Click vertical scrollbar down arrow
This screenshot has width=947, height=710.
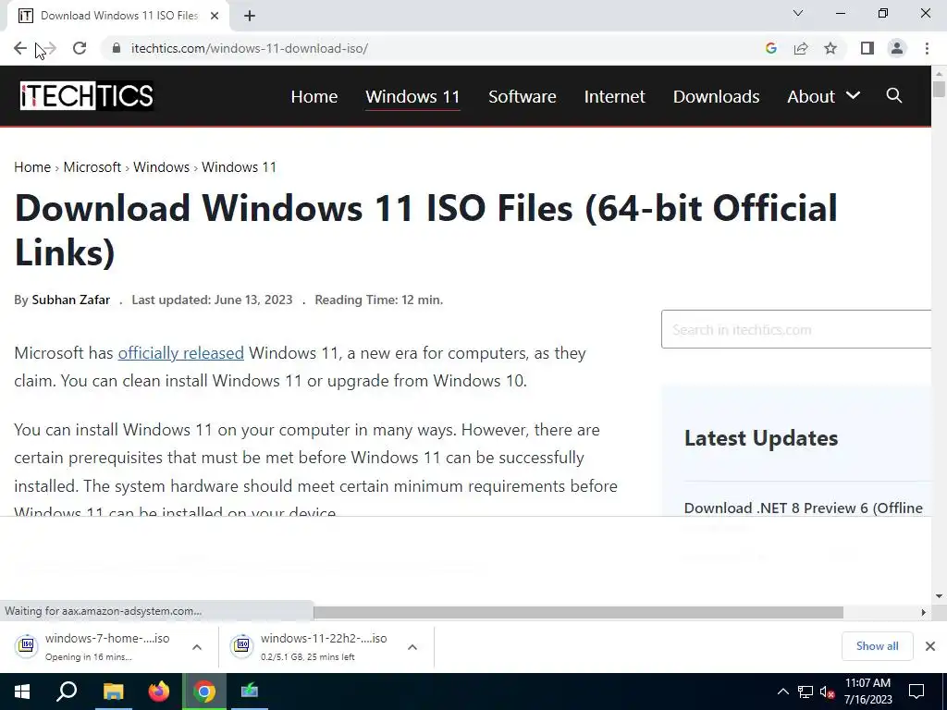939,596
